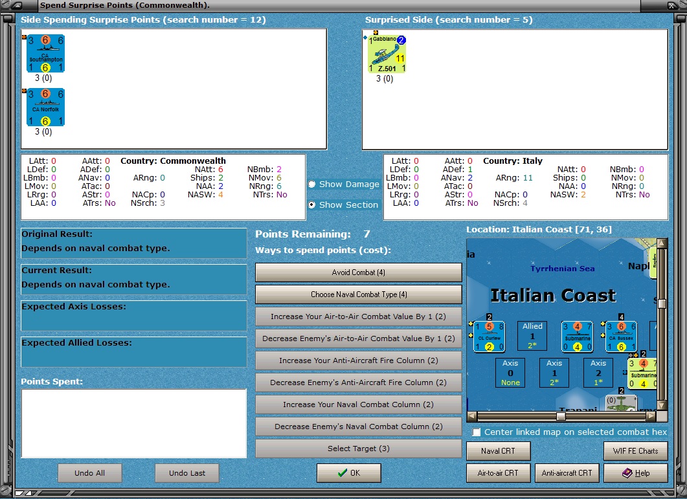The image size is (687, 499).
Task: Increase Your Naval Combat Column button
Action: pos(359,405)
